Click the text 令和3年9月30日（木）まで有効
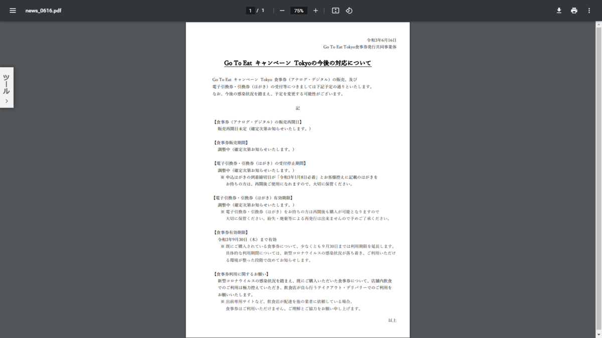 (247, 239)
